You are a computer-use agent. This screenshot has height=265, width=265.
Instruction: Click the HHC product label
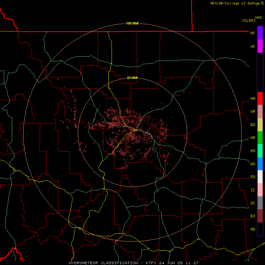click(259, 18)
